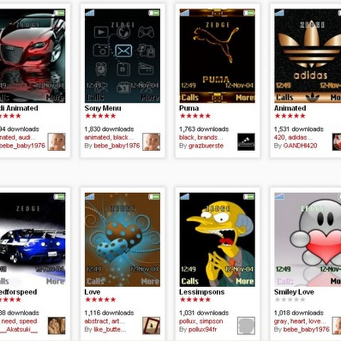Viewport: 341px width, 341px height.
Task: Click the pollux94fr author link
Action: click(x=202, y=329)
